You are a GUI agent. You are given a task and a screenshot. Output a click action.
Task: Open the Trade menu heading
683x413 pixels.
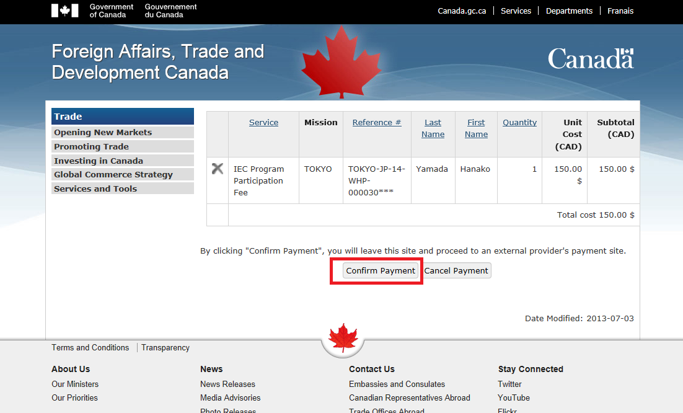(122, 117)
